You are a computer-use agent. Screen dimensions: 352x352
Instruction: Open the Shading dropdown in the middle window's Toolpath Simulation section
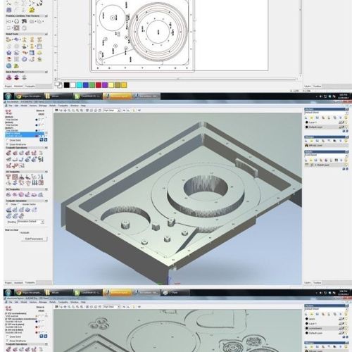[x=31, y=222]
